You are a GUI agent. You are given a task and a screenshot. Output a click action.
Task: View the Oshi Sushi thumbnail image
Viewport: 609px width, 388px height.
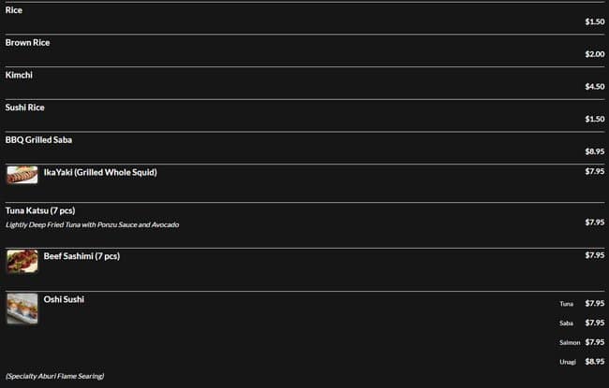(22, 309)
